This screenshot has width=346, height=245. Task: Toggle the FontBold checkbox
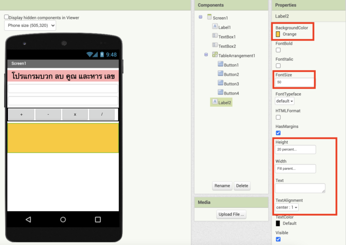pos(278,50)
